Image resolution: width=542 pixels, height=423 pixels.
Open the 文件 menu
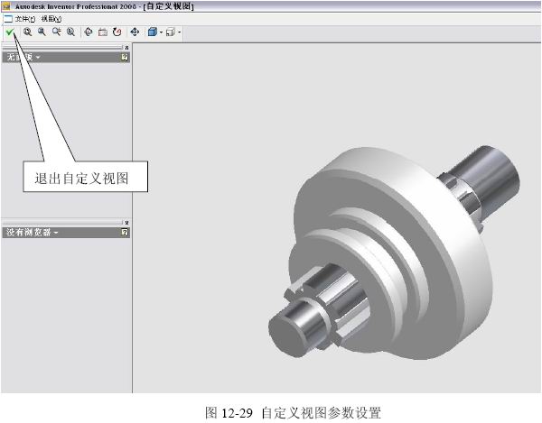pos(25,19)
